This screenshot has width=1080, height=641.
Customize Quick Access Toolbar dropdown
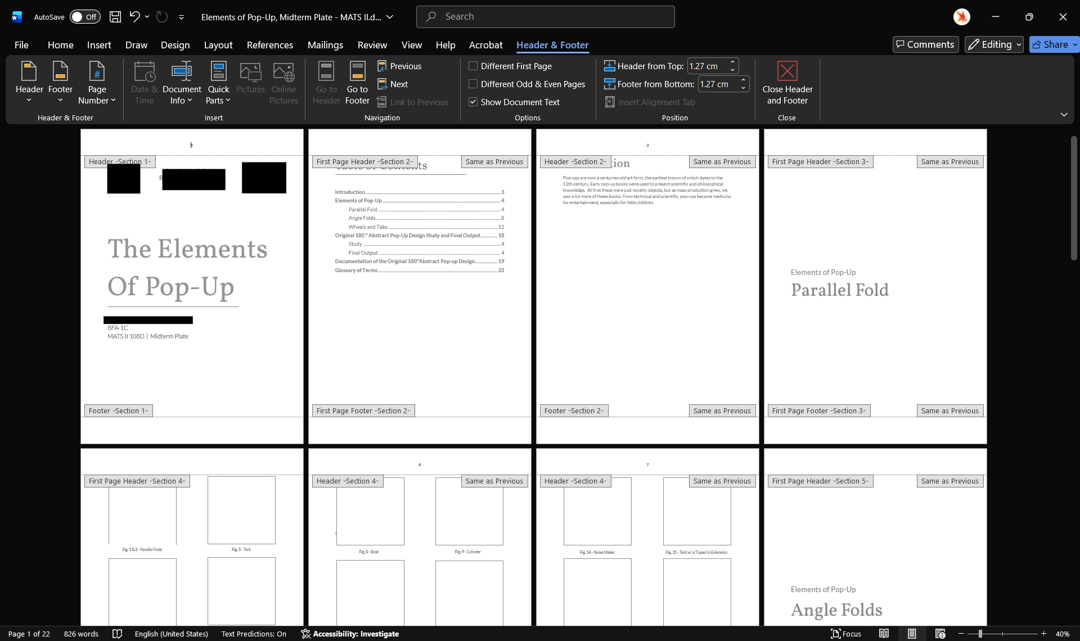point(181,17)
